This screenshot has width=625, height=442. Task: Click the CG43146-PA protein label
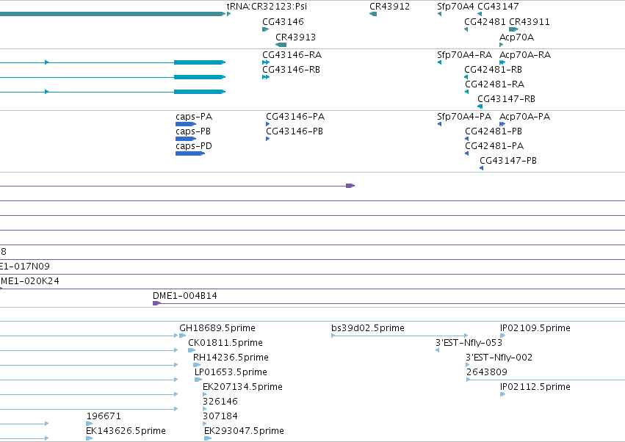(x=295, y=117)
